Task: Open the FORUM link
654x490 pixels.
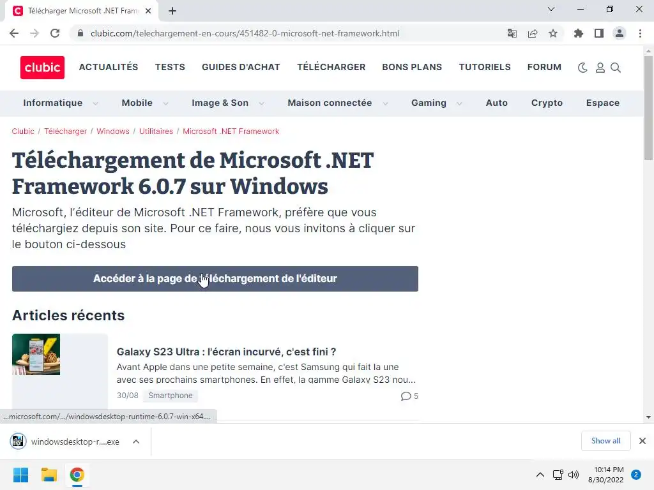Action: [x=544, y=67]
